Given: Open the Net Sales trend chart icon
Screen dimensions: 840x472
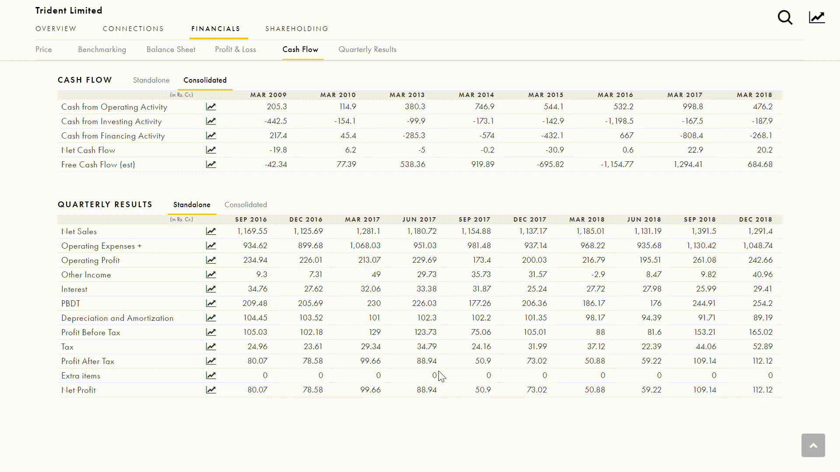Looking at the screenshot, I should [211, 231].
